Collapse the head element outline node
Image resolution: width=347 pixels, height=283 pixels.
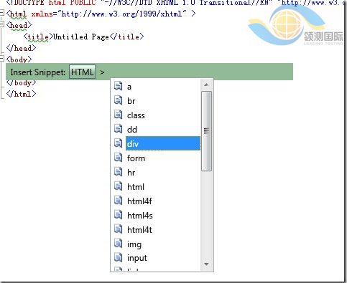2,24
